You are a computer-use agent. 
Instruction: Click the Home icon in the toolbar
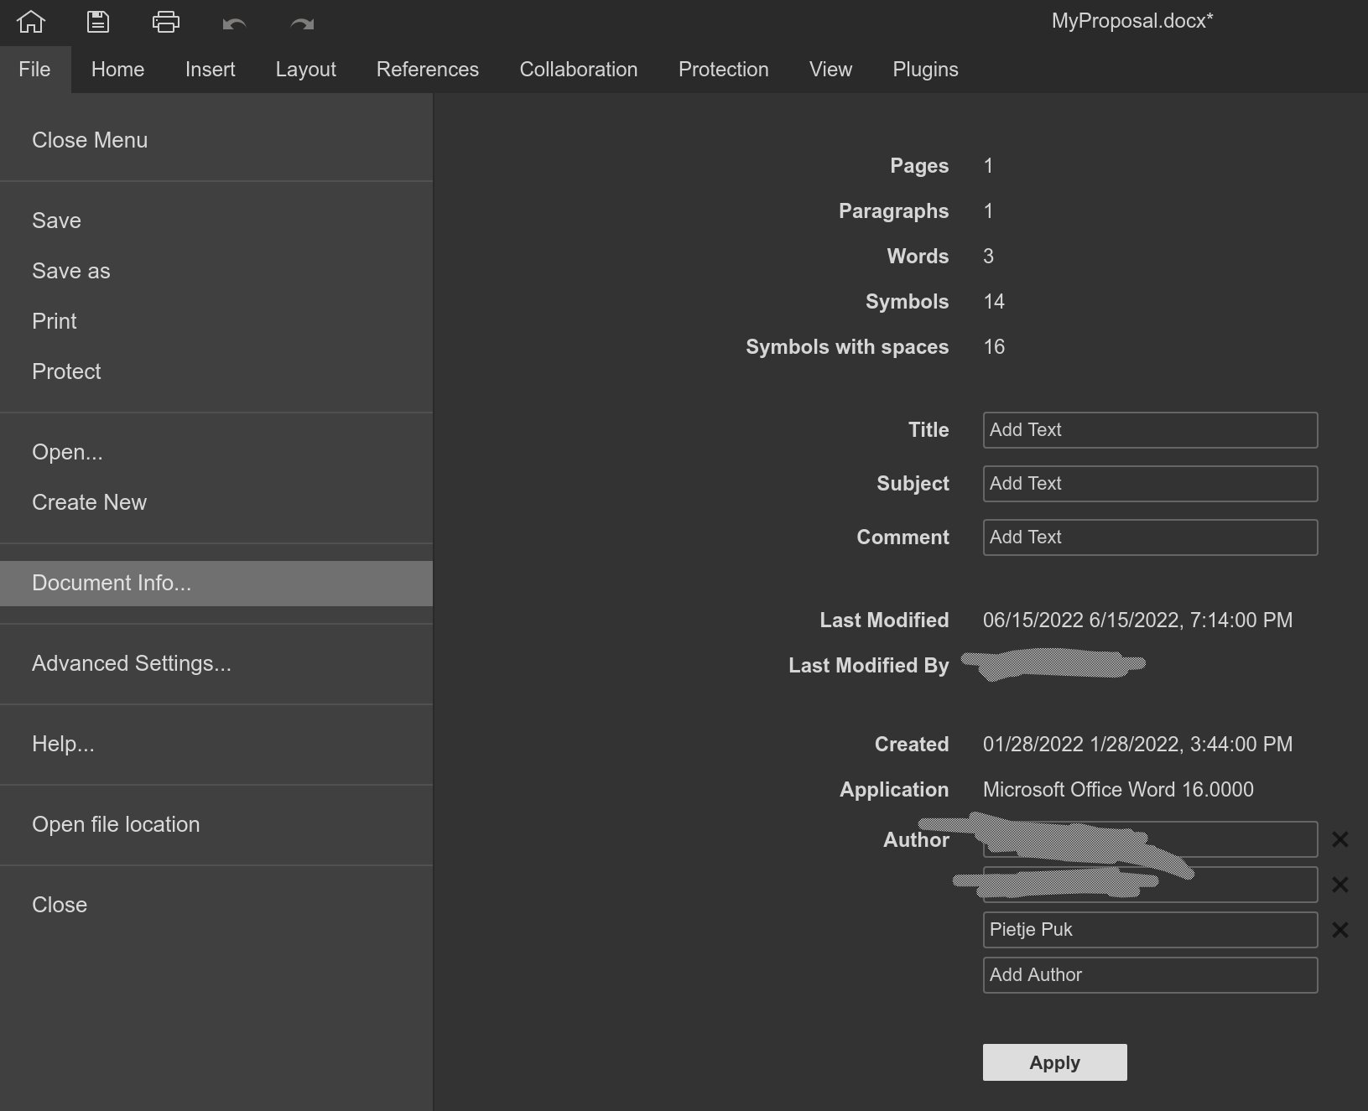point(30,21)
